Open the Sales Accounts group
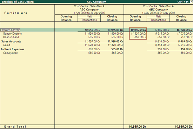The width and height of the screenshot is (193, 129). point(11,42)
